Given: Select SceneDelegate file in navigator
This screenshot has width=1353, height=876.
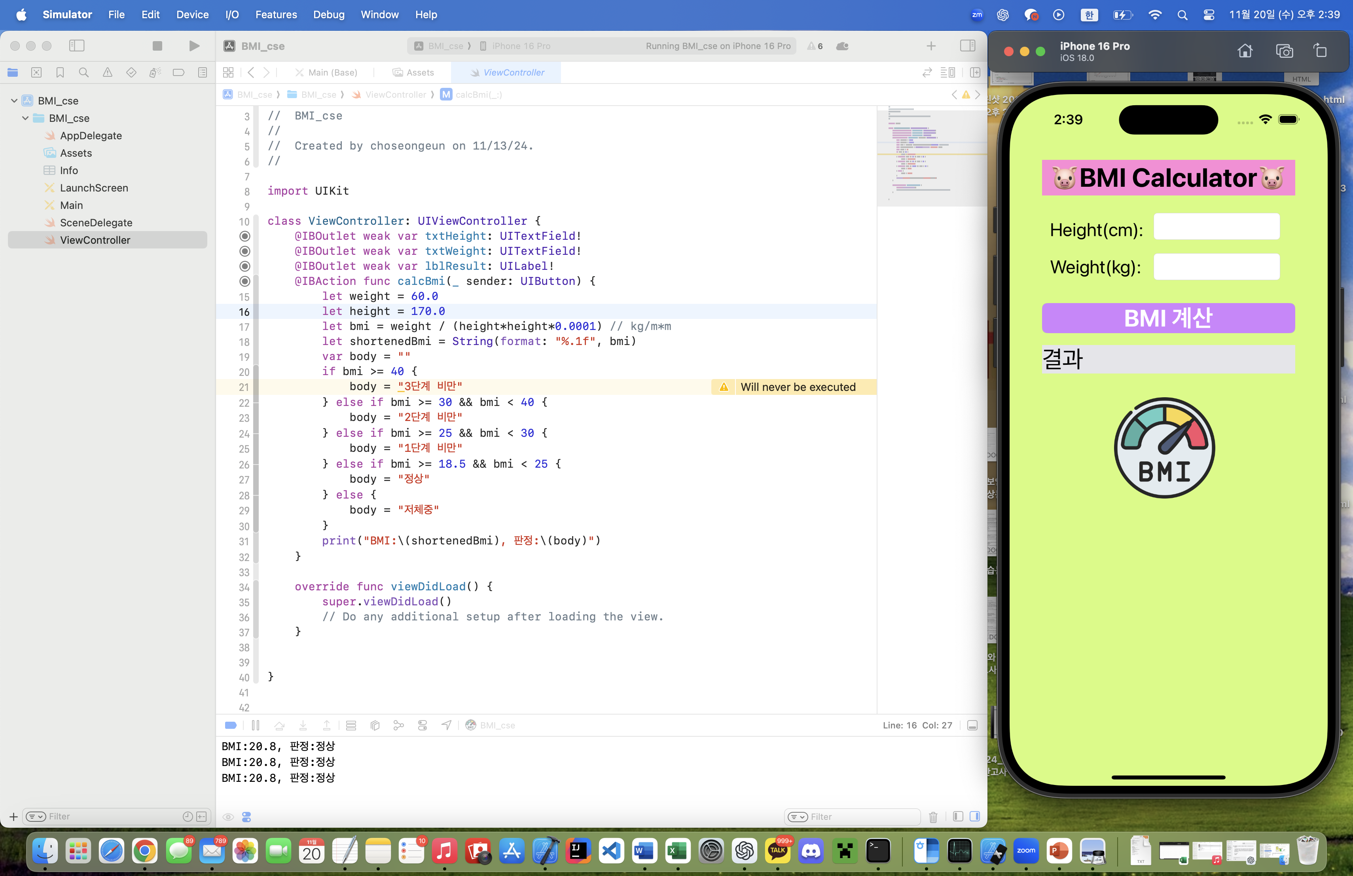Looking at the screenshot, I should (96, 222).
